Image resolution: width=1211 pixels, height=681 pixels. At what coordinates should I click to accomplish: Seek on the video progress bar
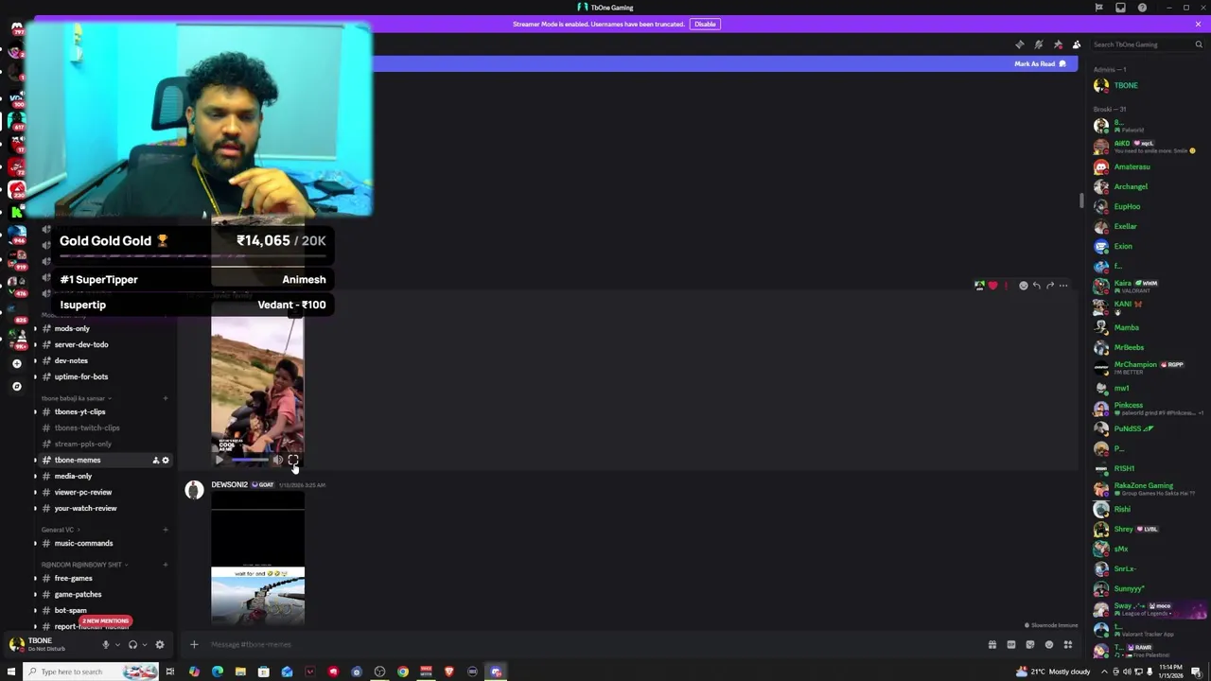click(250, 460)
